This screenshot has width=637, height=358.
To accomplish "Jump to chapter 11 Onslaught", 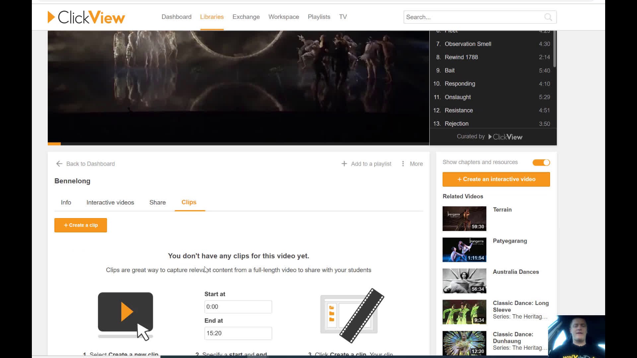I will pyautogui.click(x=493, y=97).
